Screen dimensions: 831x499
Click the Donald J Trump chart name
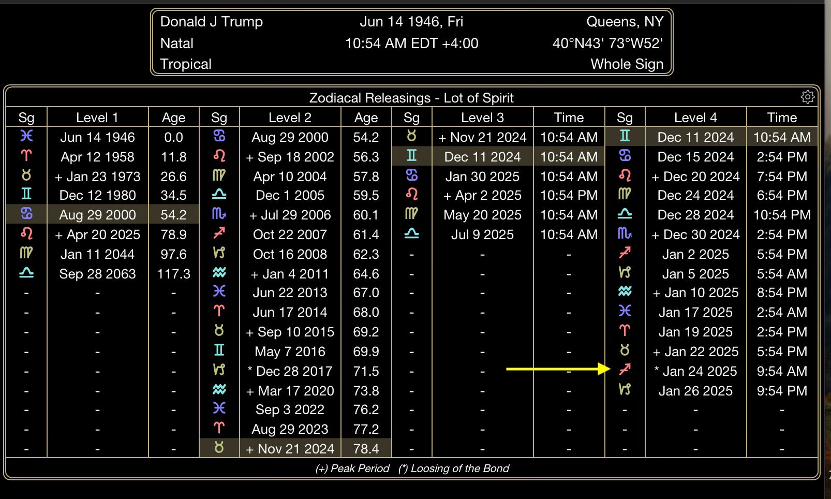211,21
